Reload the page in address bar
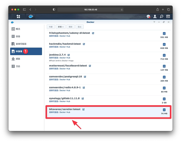This screenshot has height=142, width=181. point(122,10)
